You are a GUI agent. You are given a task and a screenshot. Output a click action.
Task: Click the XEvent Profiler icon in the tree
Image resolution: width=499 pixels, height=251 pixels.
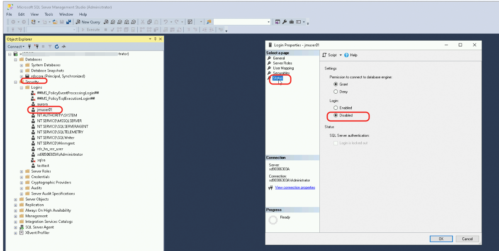pyautogui.click(x=22, y=233)
